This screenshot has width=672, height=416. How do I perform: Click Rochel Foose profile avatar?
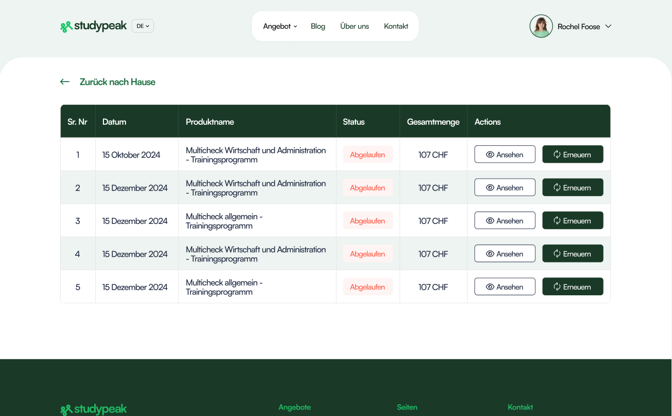point(541,26)
